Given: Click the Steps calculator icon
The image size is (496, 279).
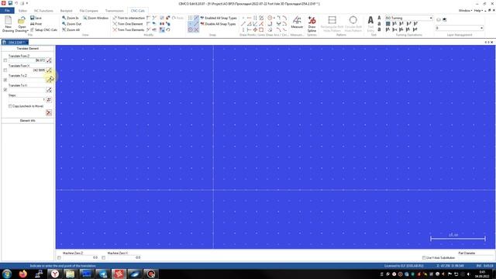Looking at the screenshot, I should 49,100.
